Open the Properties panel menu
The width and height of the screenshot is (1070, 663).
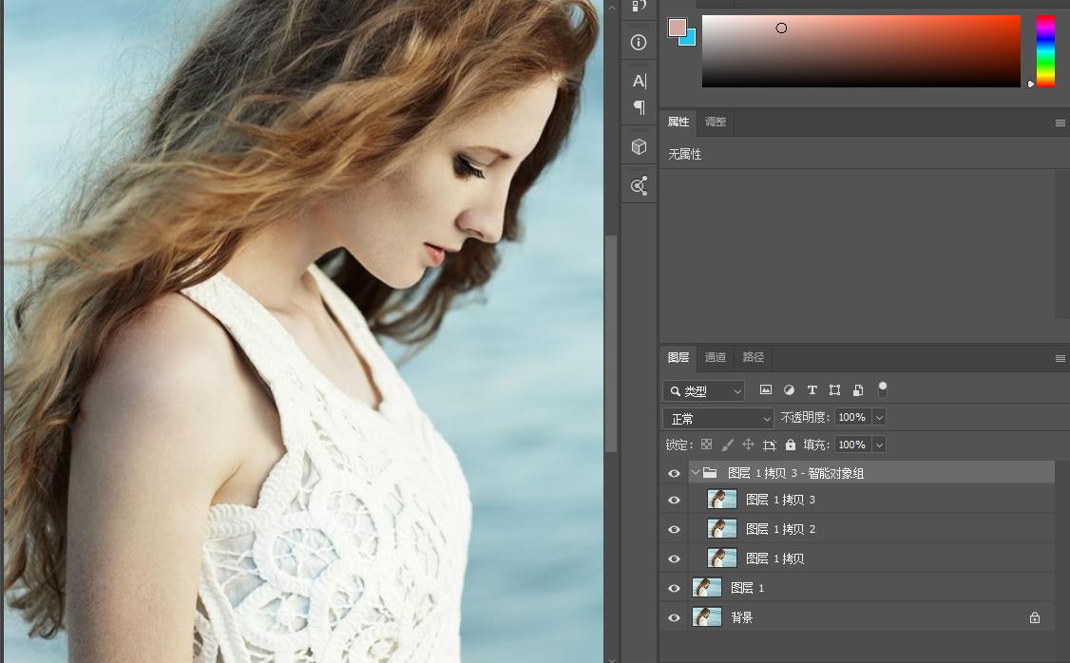(x=1060, y=123)
